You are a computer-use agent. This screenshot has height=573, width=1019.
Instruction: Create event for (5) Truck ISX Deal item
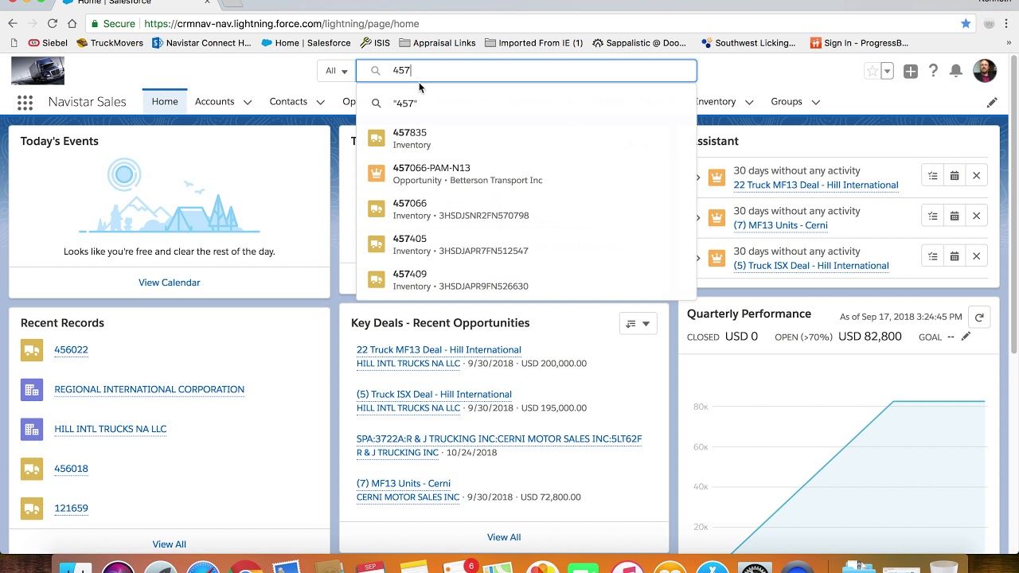[955, 256]
